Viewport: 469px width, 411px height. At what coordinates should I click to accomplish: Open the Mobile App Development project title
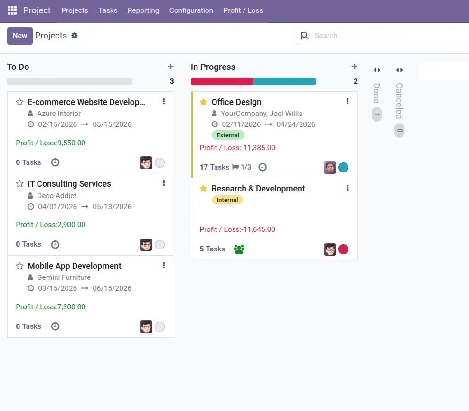click(75, 266)
